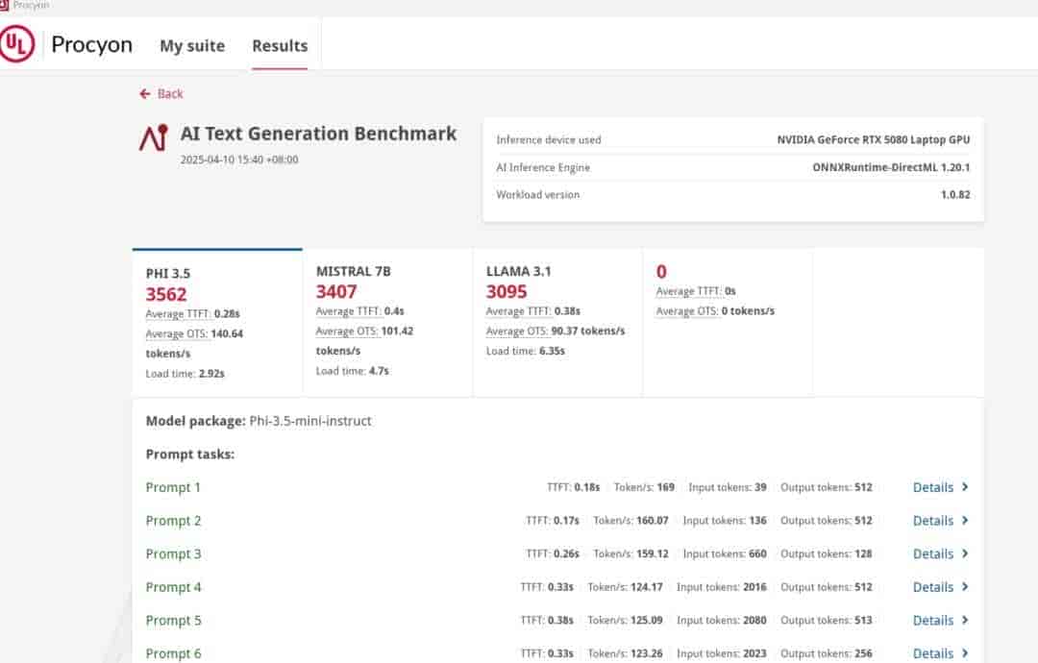
Task: Open Details for Prompt 1
Action: [932, 488]
